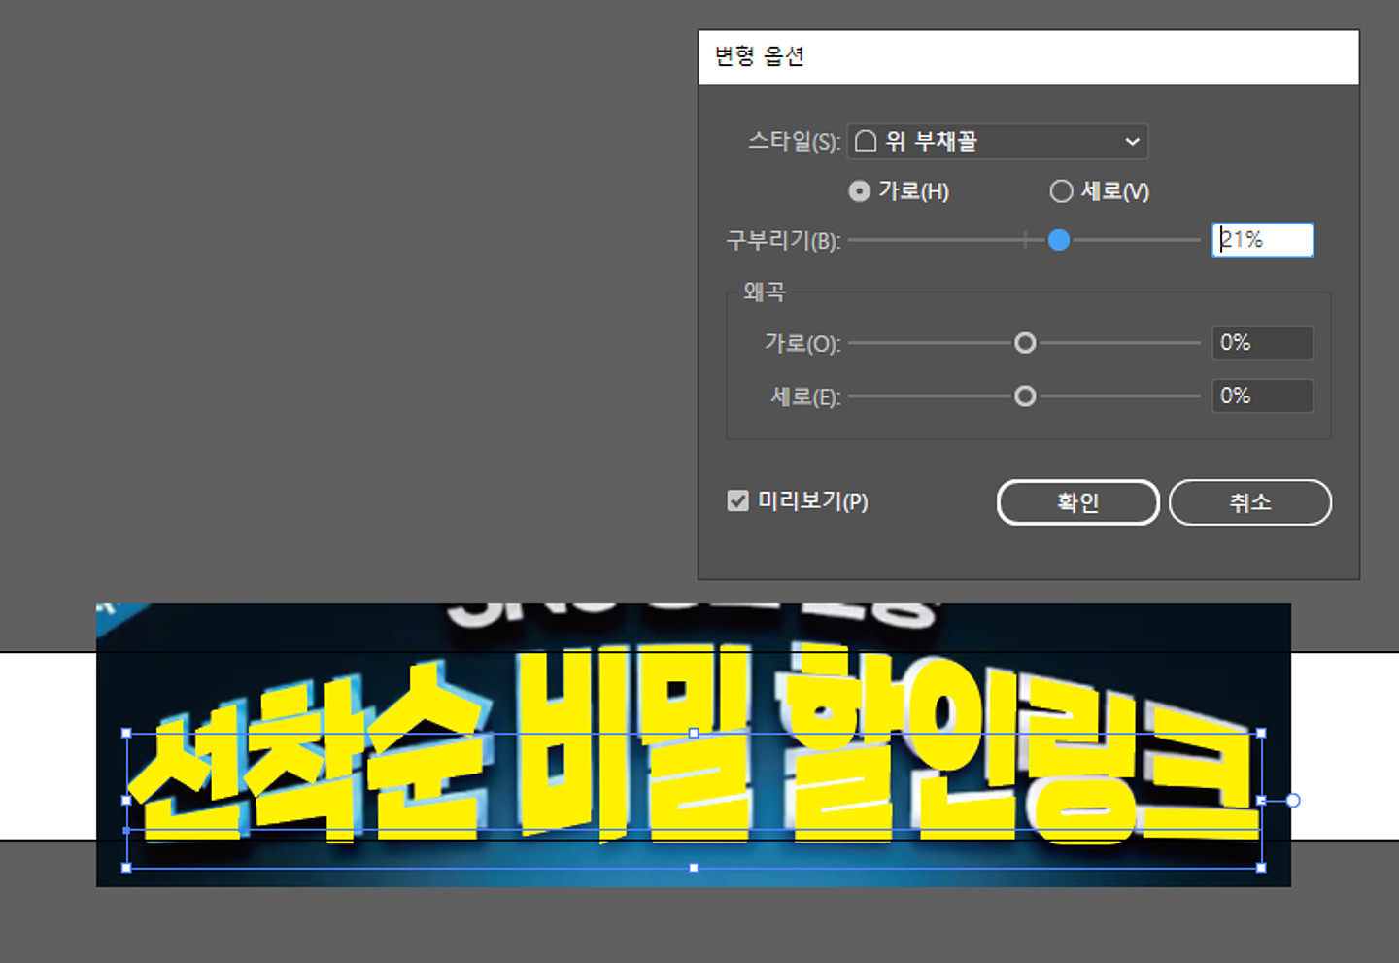Image resolution: width=1399 pixels, height=963 pixels.
Task: Click the bottom-right bounding box handle
Action: 1261,868
